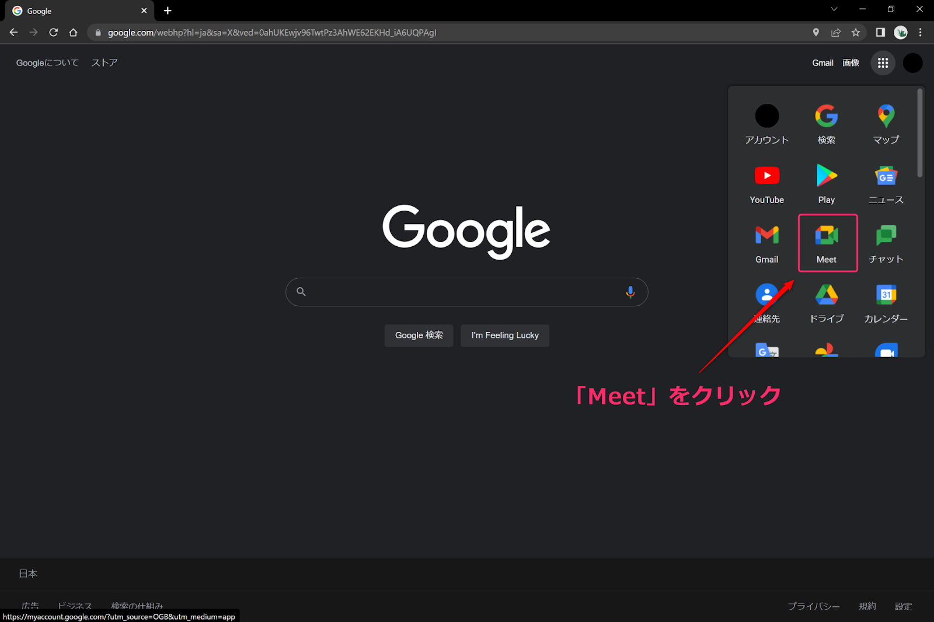Focus the Google search input field

466,292
